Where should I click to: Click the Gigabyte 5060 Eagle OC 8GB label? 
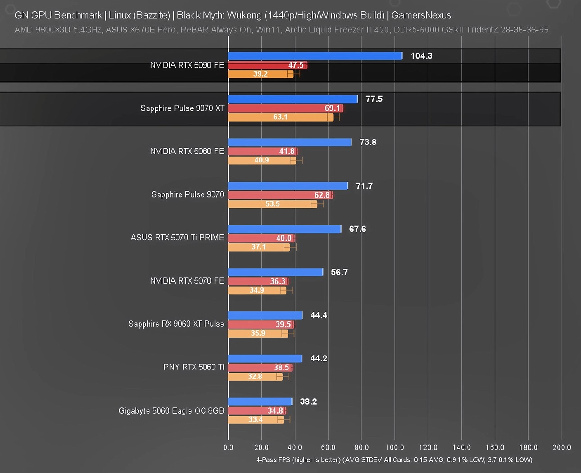pyautogui.click(x=171, y=410)
